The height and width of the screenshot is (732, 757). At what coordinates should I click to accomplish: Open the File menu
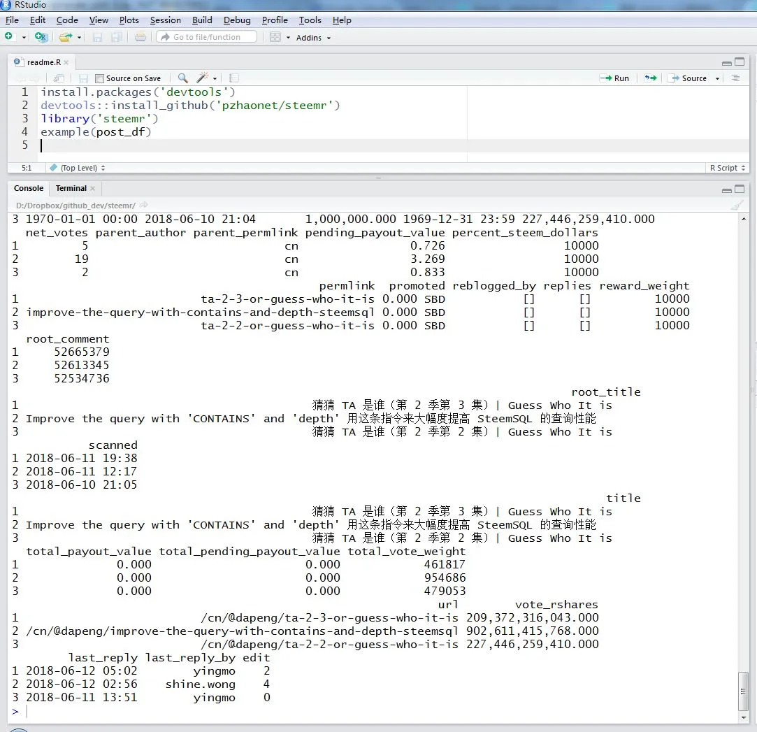[12, 20]
